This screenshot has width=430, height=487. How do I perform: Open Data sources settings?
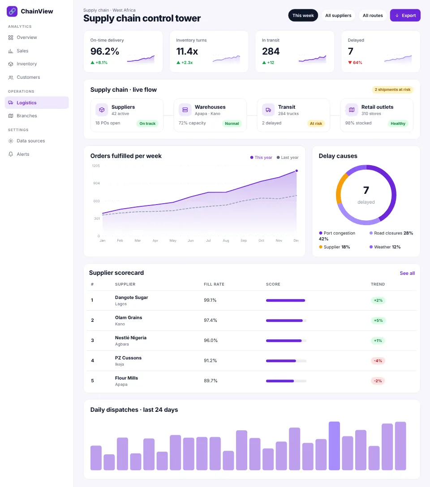point(37,141)
